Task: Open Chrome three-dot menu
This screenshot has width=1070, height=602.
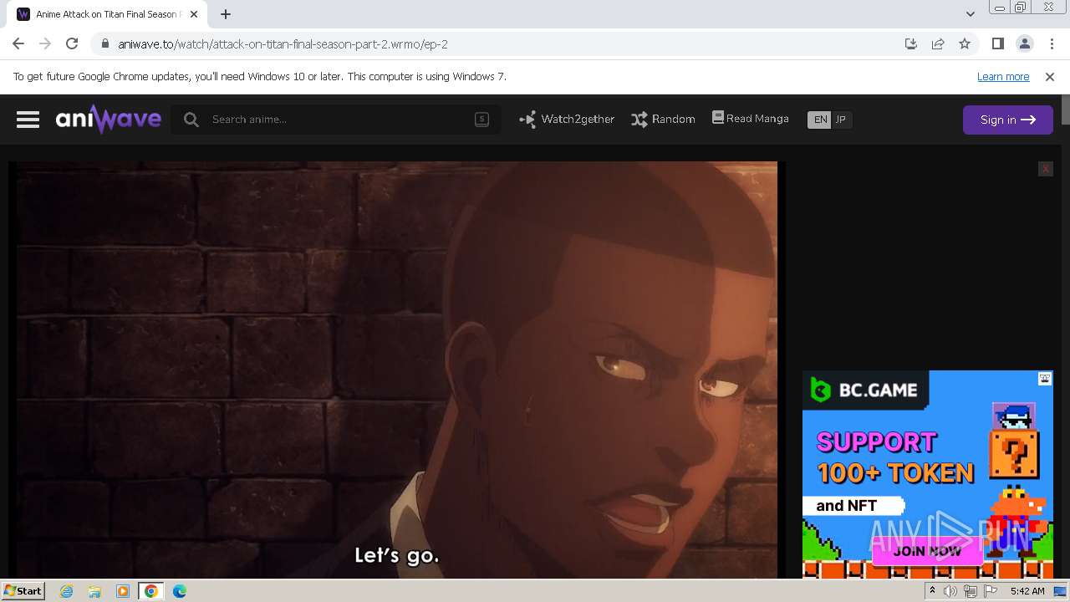Action: [x=1052, y=43]
